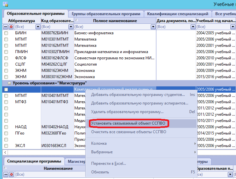Tick checkbox for ПГео row
The image size is (236, 179).
point(6,133)
